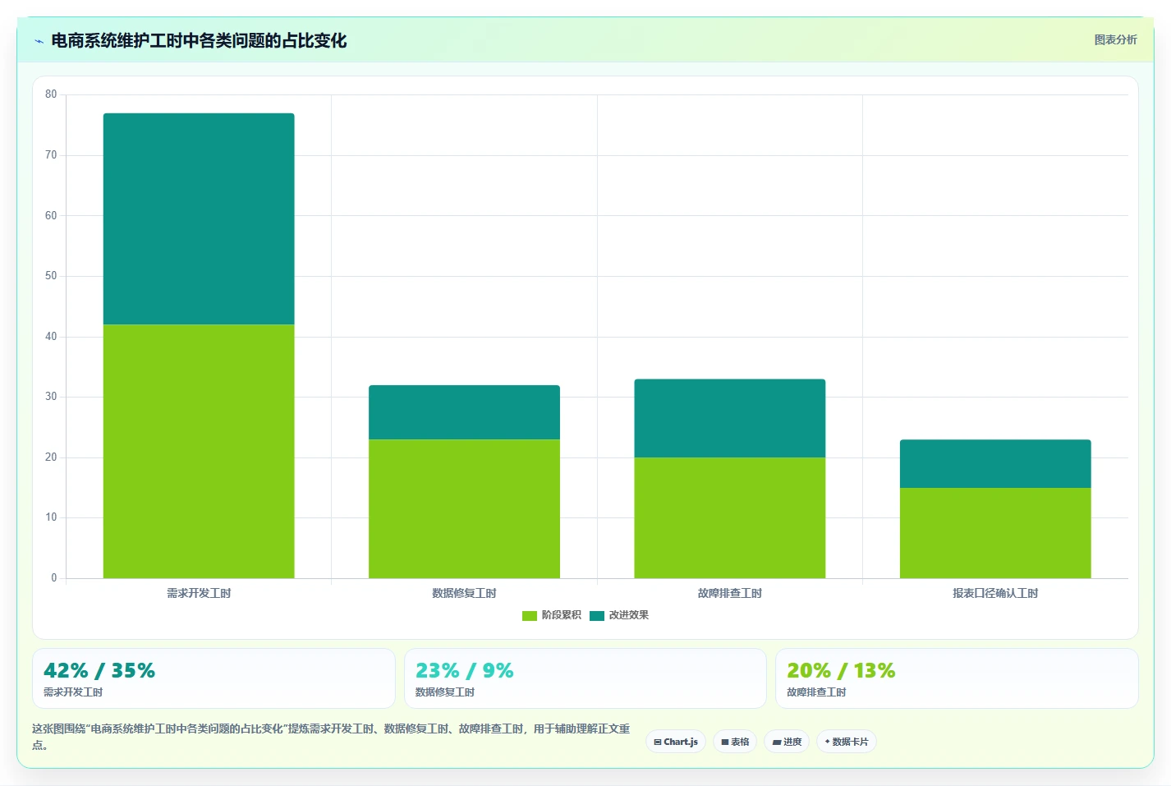The image size is (1171, 786).
Task: Click the 故障排查工时 caption under 20% / 13%
Action: pos(816,692)
